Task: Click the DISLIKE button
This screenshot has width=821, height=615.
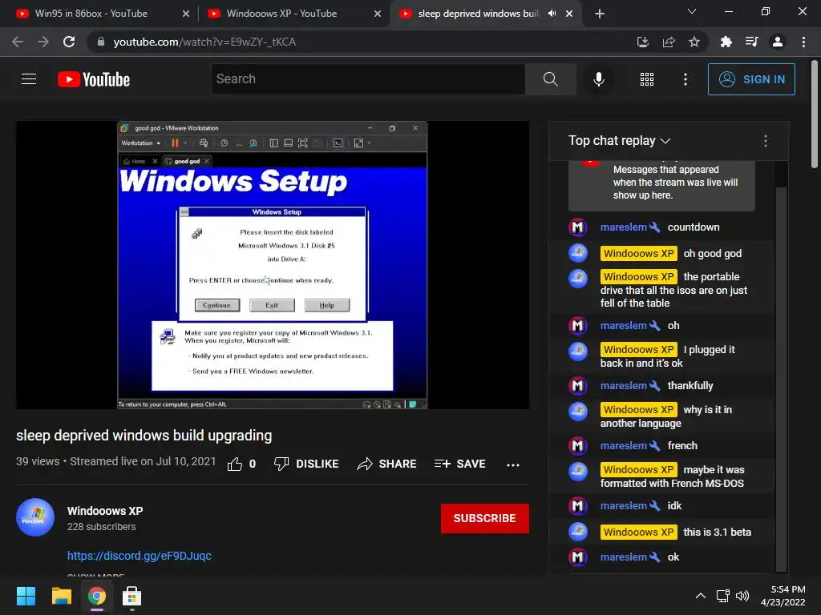Action: point(306,464)
